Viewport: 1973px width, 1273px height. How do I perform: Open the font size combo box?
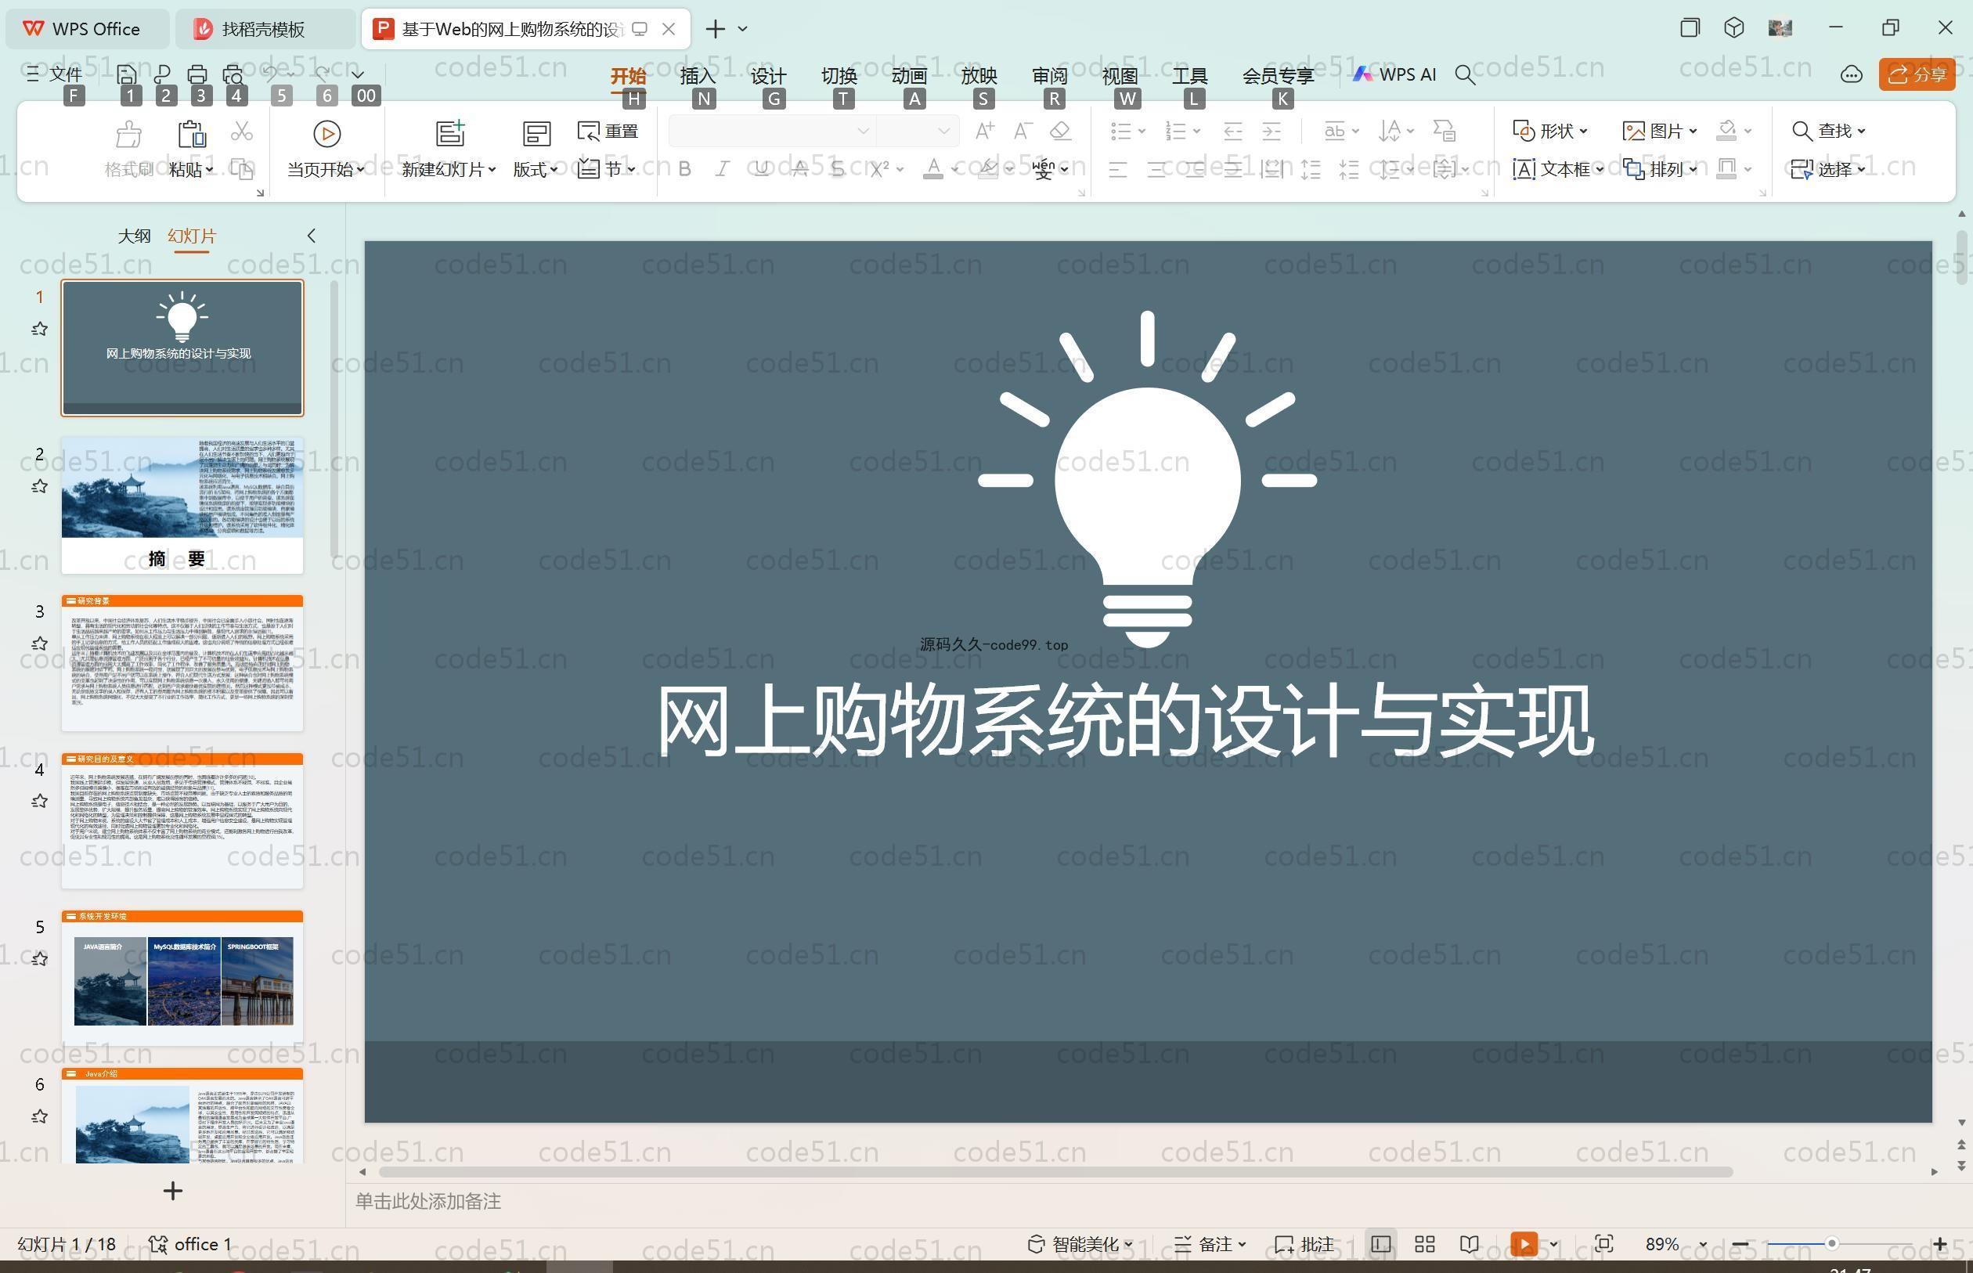917,131
